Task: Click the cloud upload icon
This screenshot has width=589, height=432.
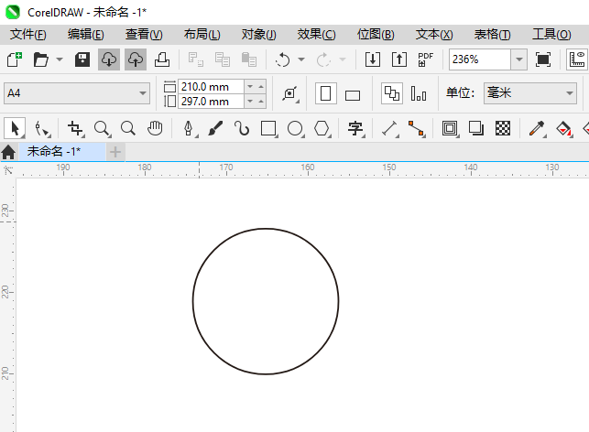Action: tap(136, 59)
